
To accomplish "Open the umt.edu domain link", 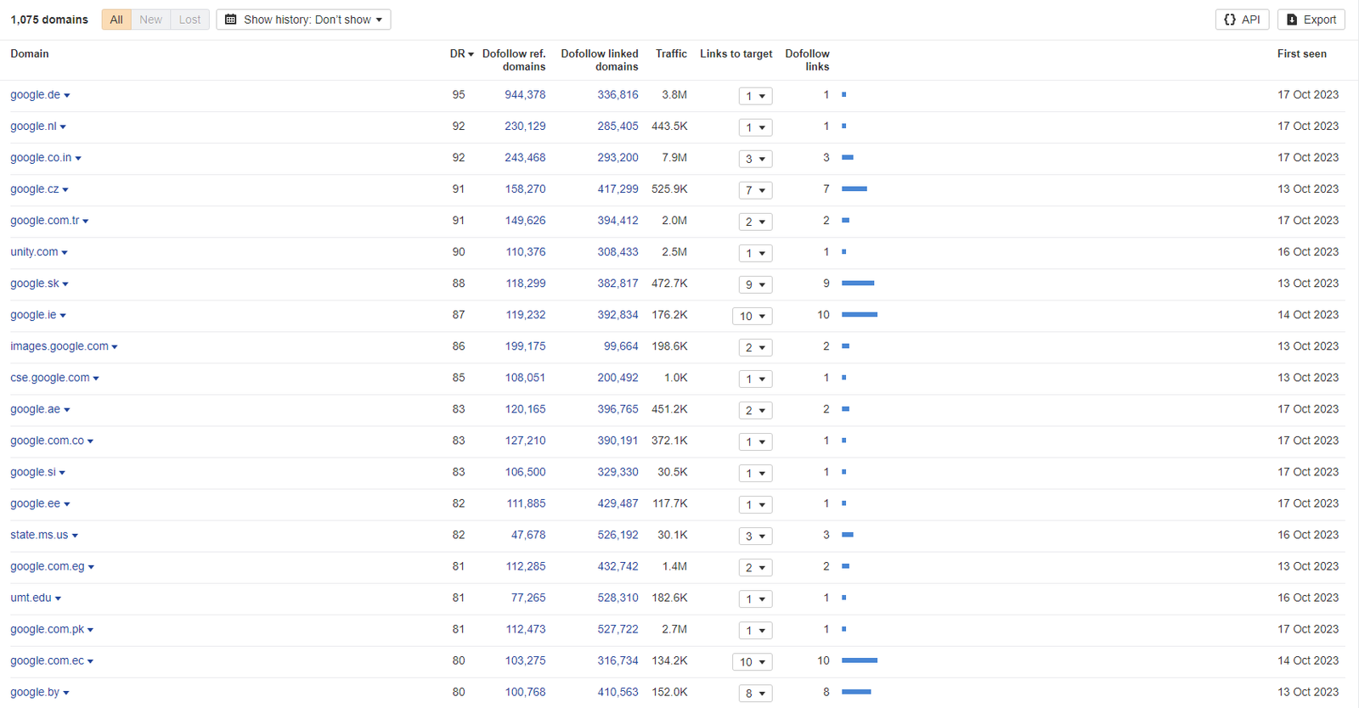I will click(x=31, y=598).
